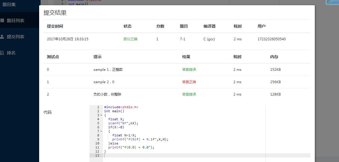Click status 部分正确
Image resolution: width=339 pixels, height=162 pixels.
pyautogui.click(x=130, y=39)
